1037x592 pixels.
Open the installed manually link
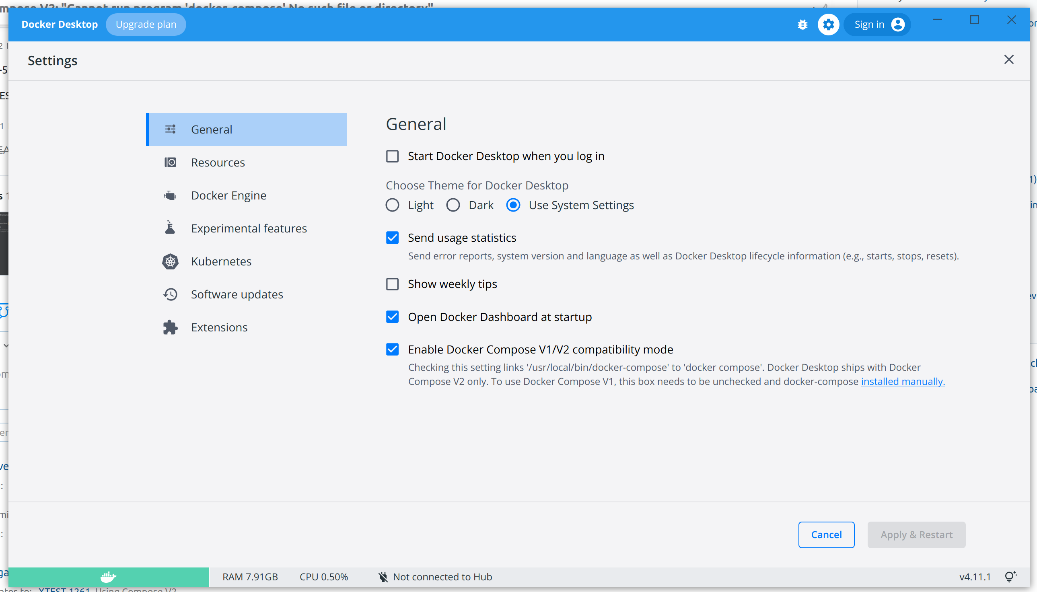[902, 381]
